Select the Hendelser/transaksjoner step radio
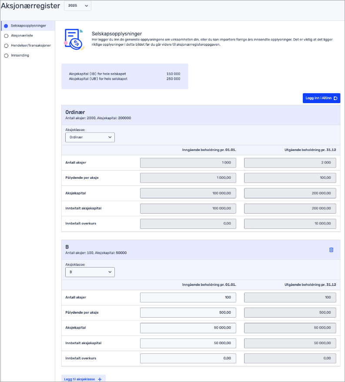This screenshot has height=382, width=345. point(6,46)
